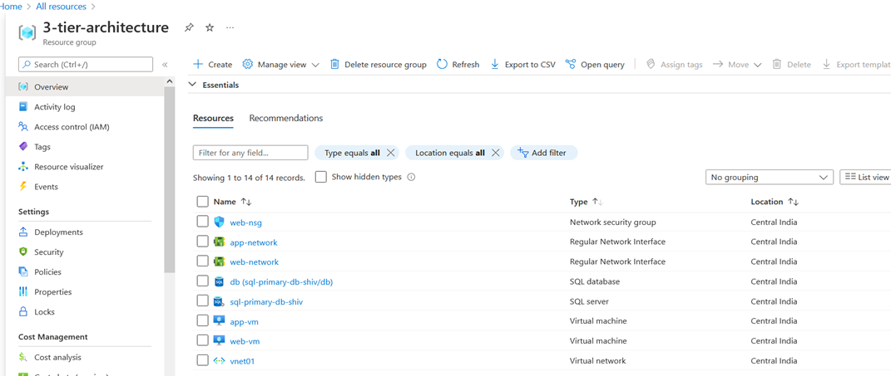Click the Create plus button
This screenshot has width=891, height=376.
click(x=212, y=65)
